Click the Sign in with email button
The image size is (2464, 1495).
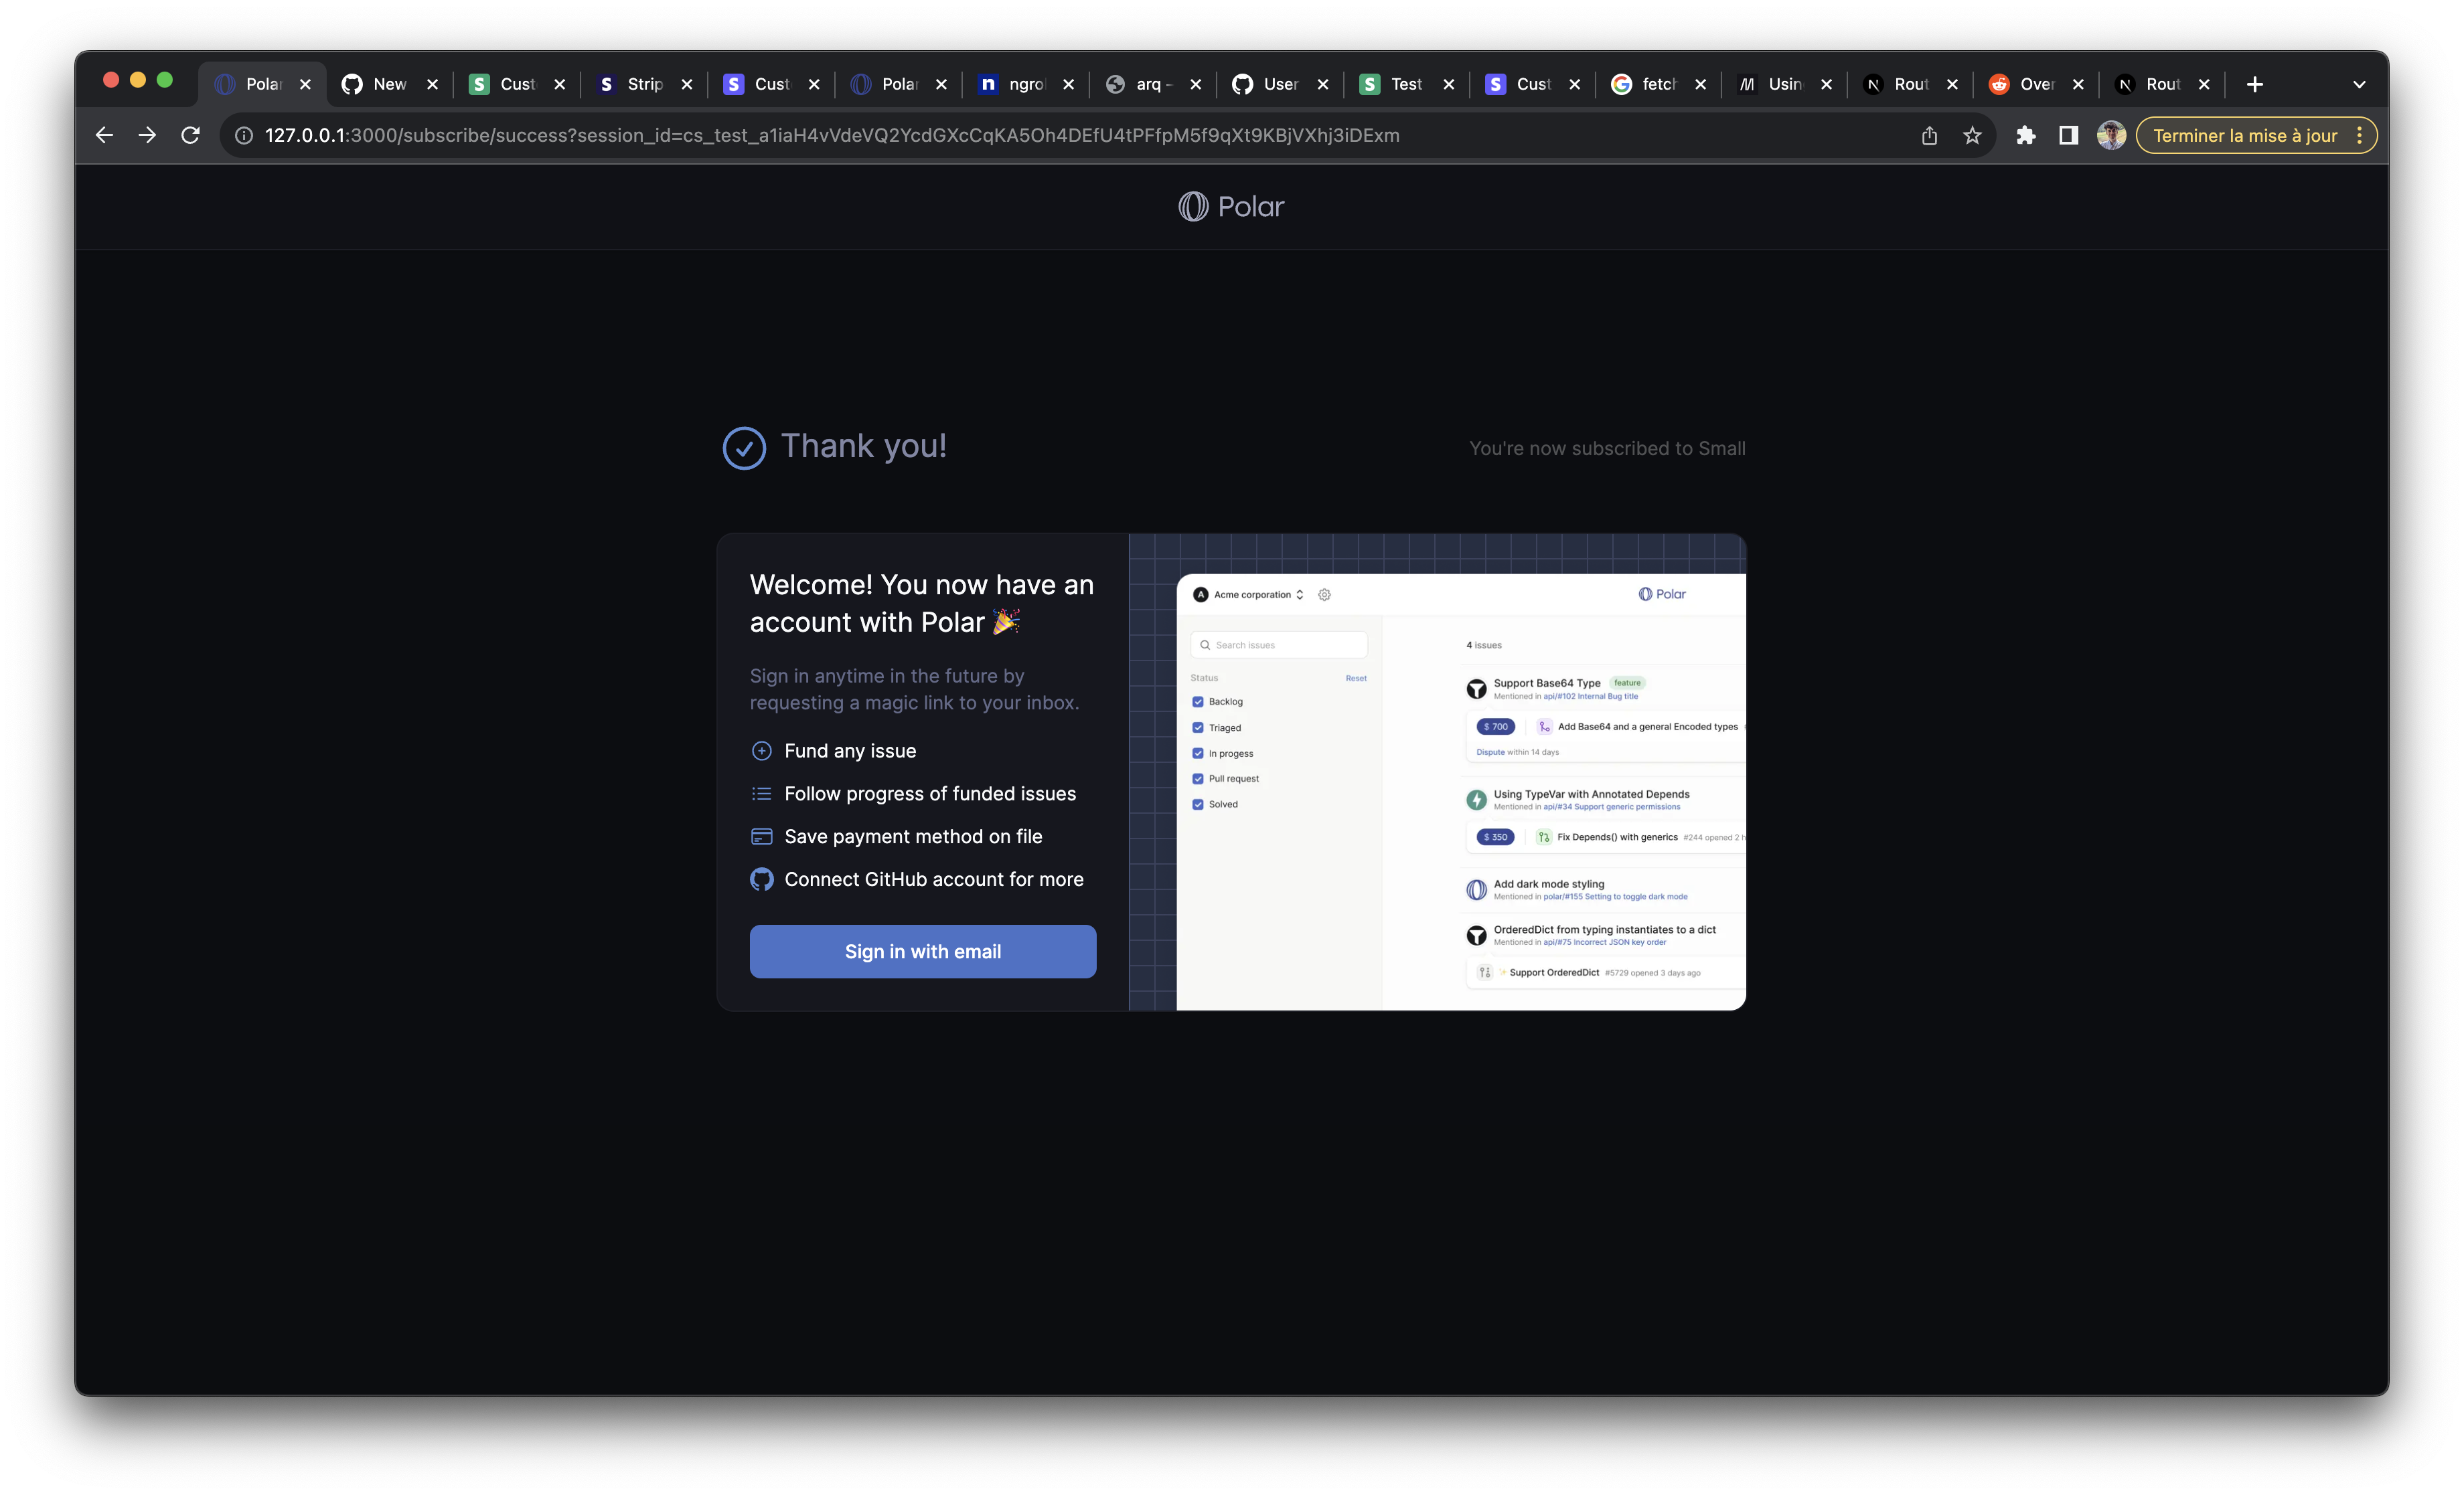pos(922,952)
